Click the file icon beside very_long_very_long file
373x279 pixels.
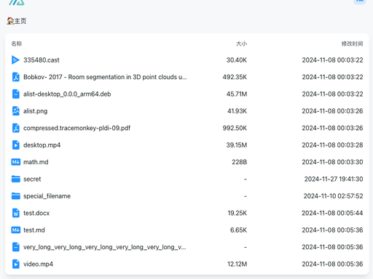[16, 247]
